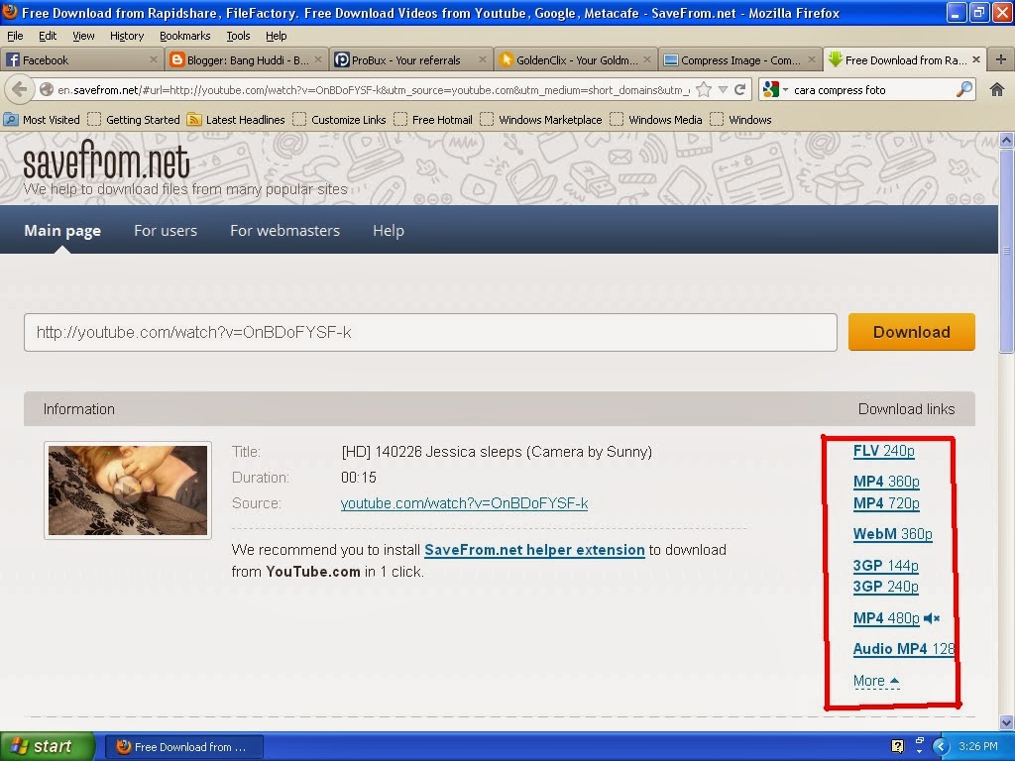
Task: Open the File menu
Action: tap(15, 36)
